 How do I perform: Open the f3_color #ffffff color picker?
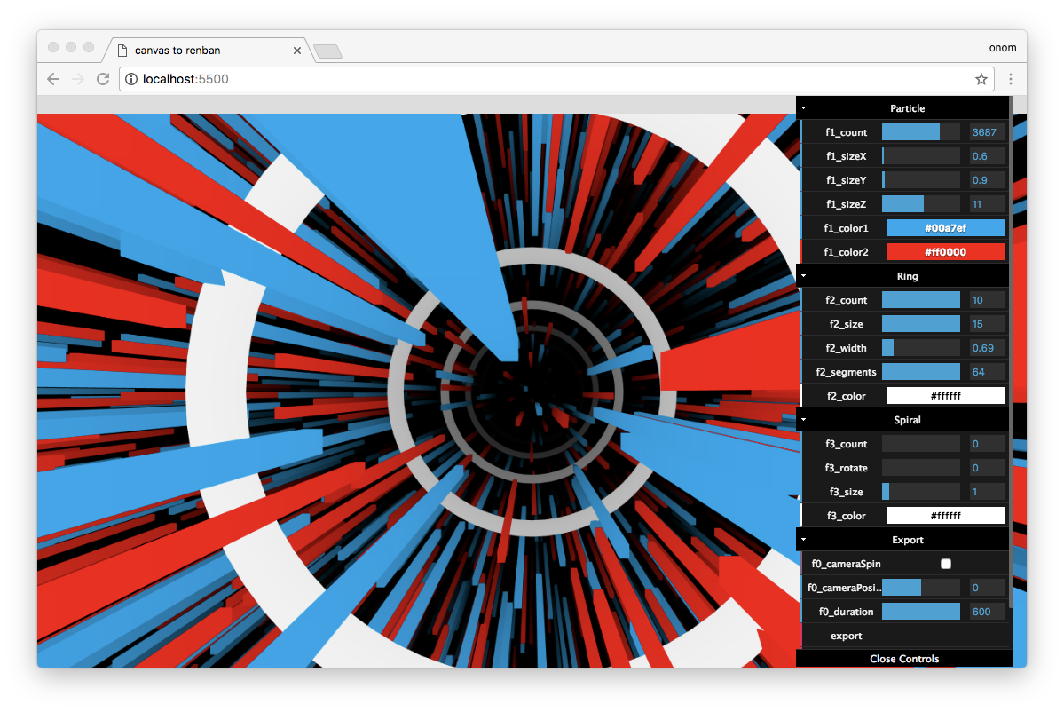(946, 516)
